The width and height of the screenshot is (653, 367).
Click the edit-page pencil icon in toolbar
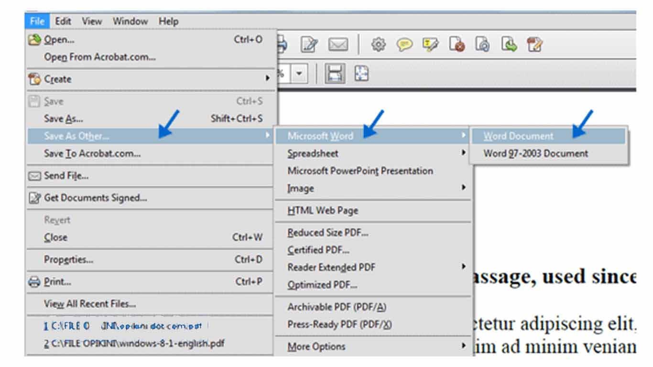pos(309,45)
